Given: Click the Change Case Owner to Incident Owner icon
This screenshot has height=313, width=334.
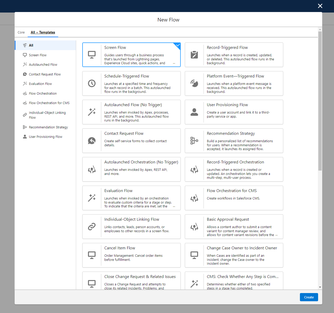Looking at the screenshot, I should click(x=194, y=255).
